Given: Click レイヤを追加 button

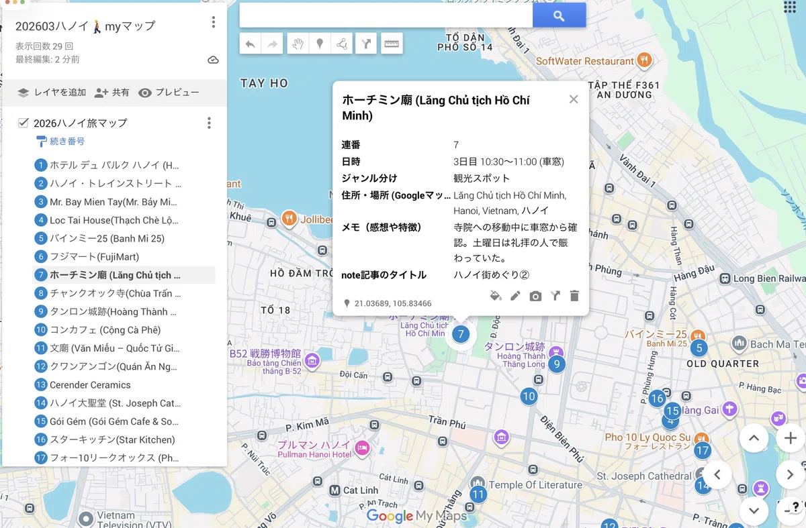Looking at the screenshot, I should (x=52, y=93).
